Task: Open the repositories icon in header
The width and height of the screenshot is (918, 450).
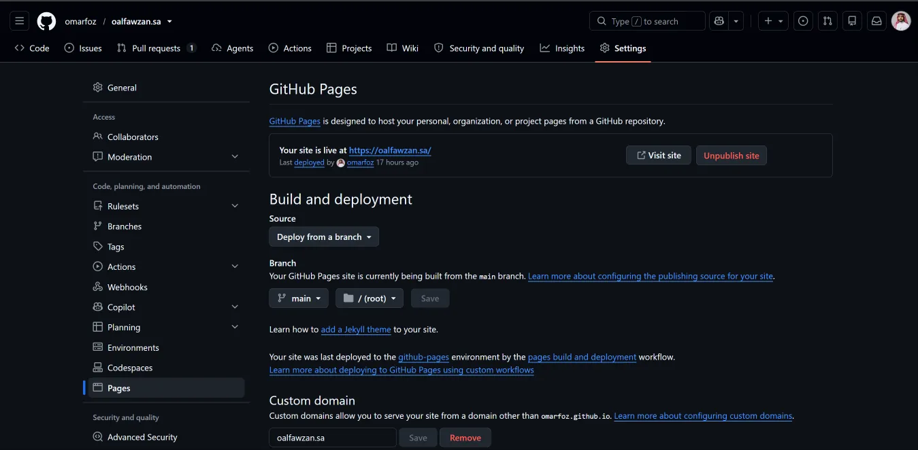Action: 852,21
